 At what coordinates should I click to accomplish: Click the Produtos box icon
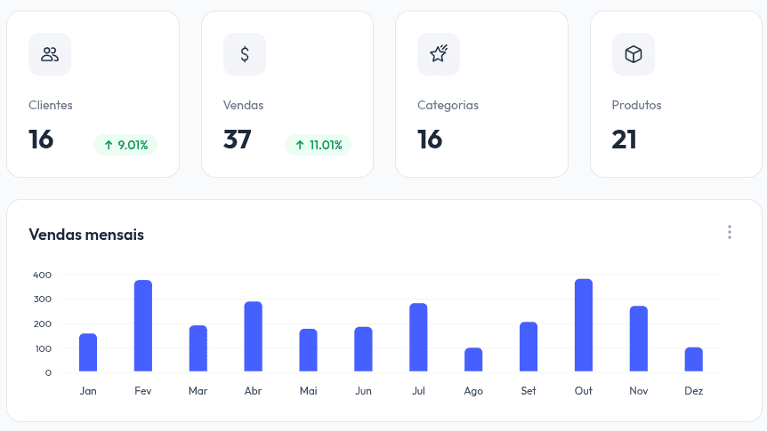click(633, 54)
